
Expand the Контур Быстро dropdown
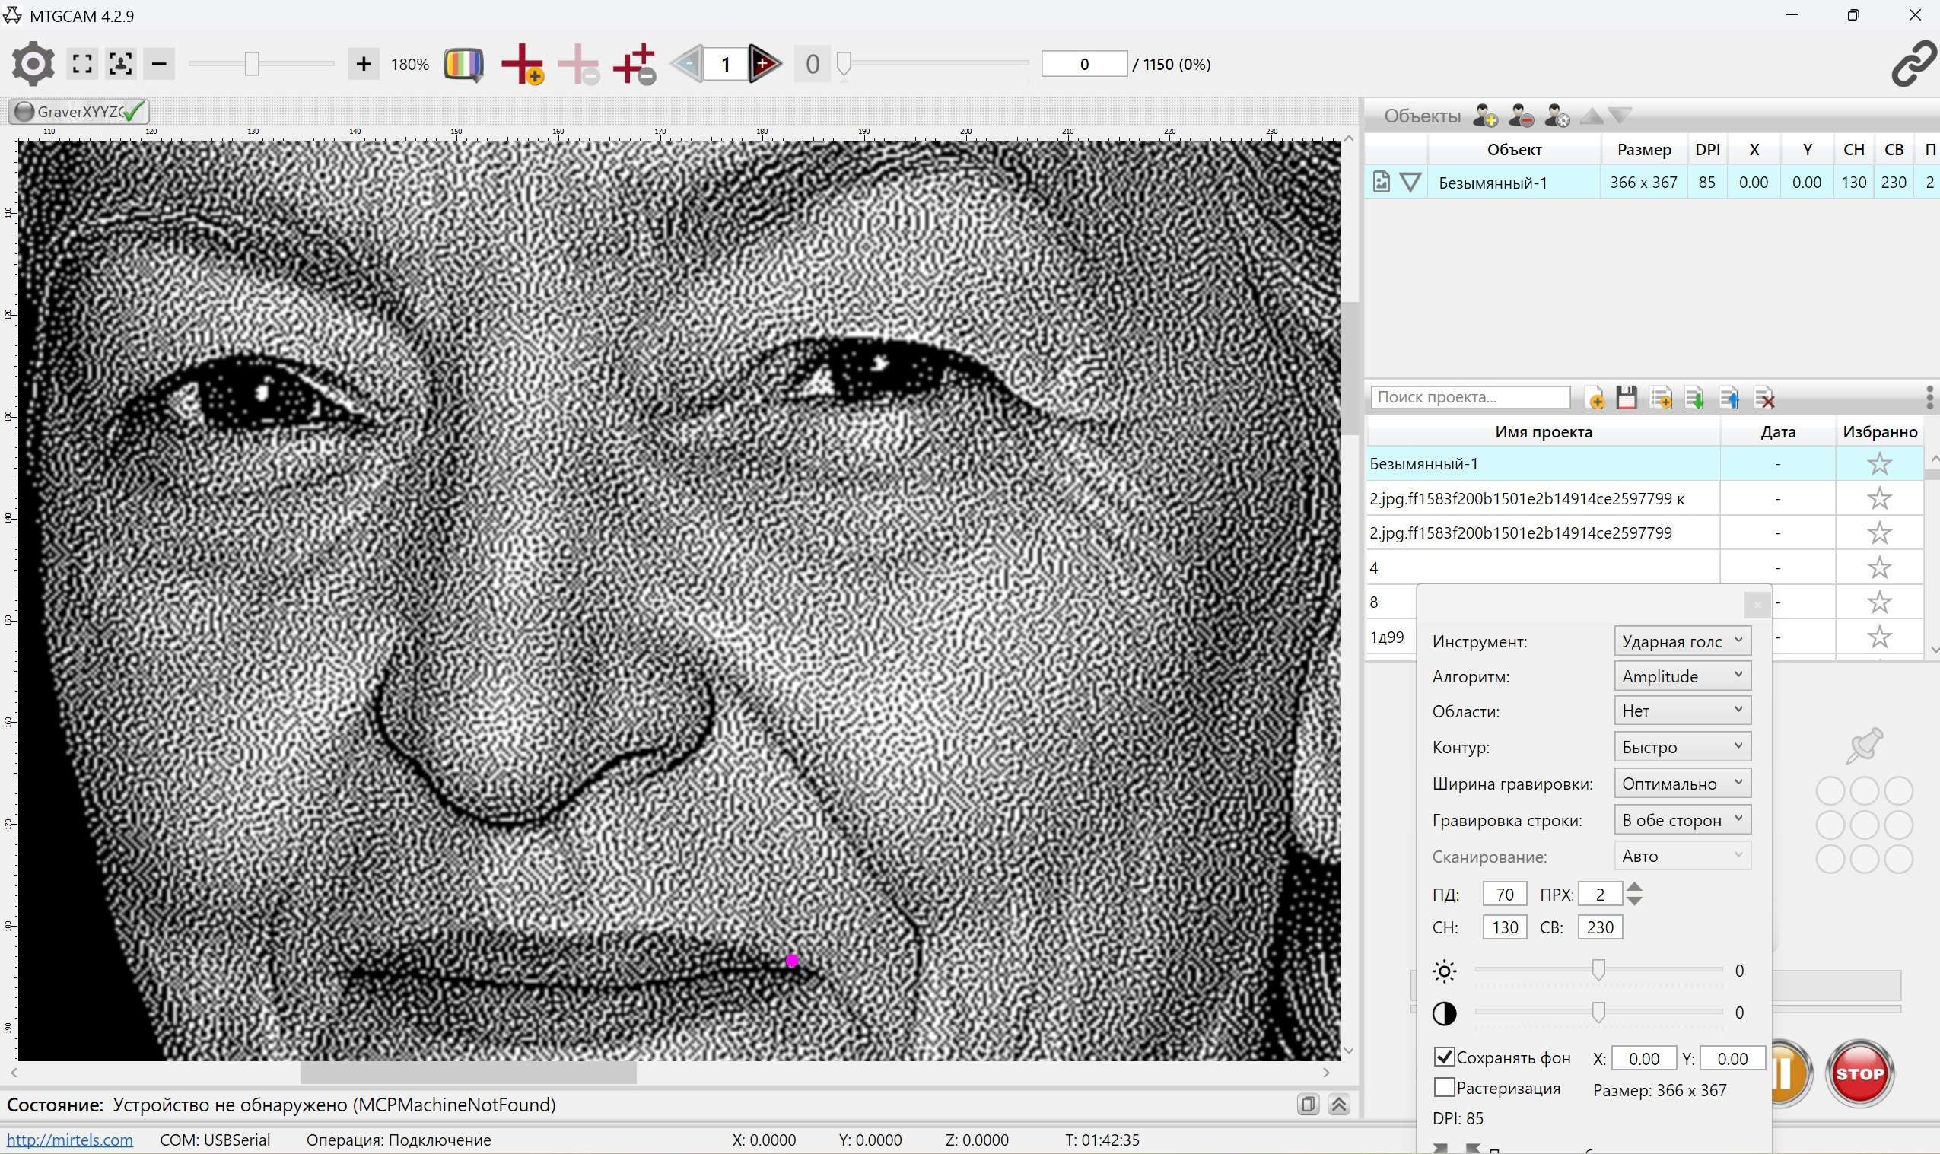[x=1682, y=746]
